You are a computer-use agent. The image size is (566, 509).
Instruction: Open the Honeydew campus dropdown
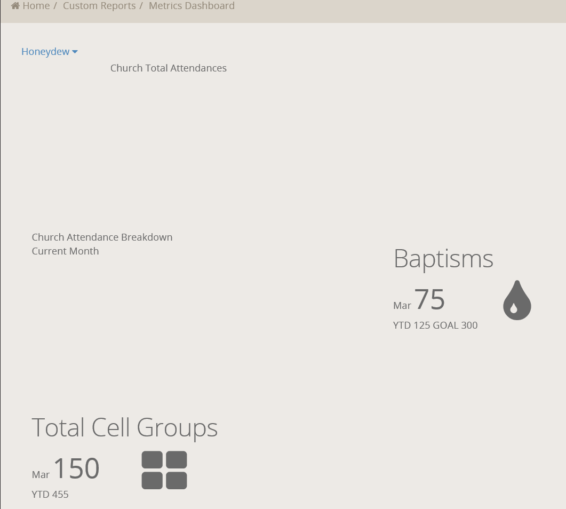pos(45,52)
